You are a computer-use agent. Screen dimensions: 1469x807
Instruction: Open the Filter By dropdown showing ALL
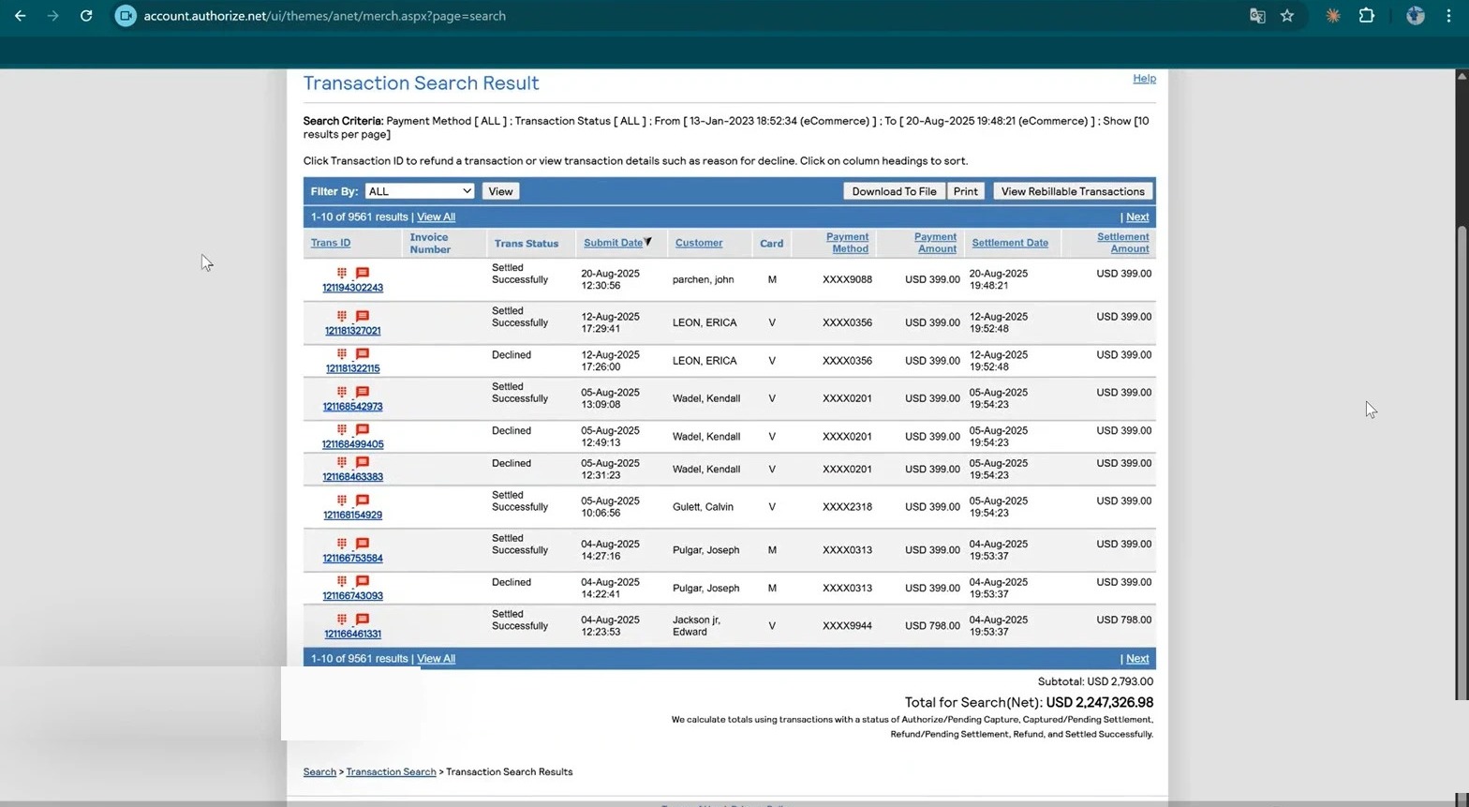point(420,191)
